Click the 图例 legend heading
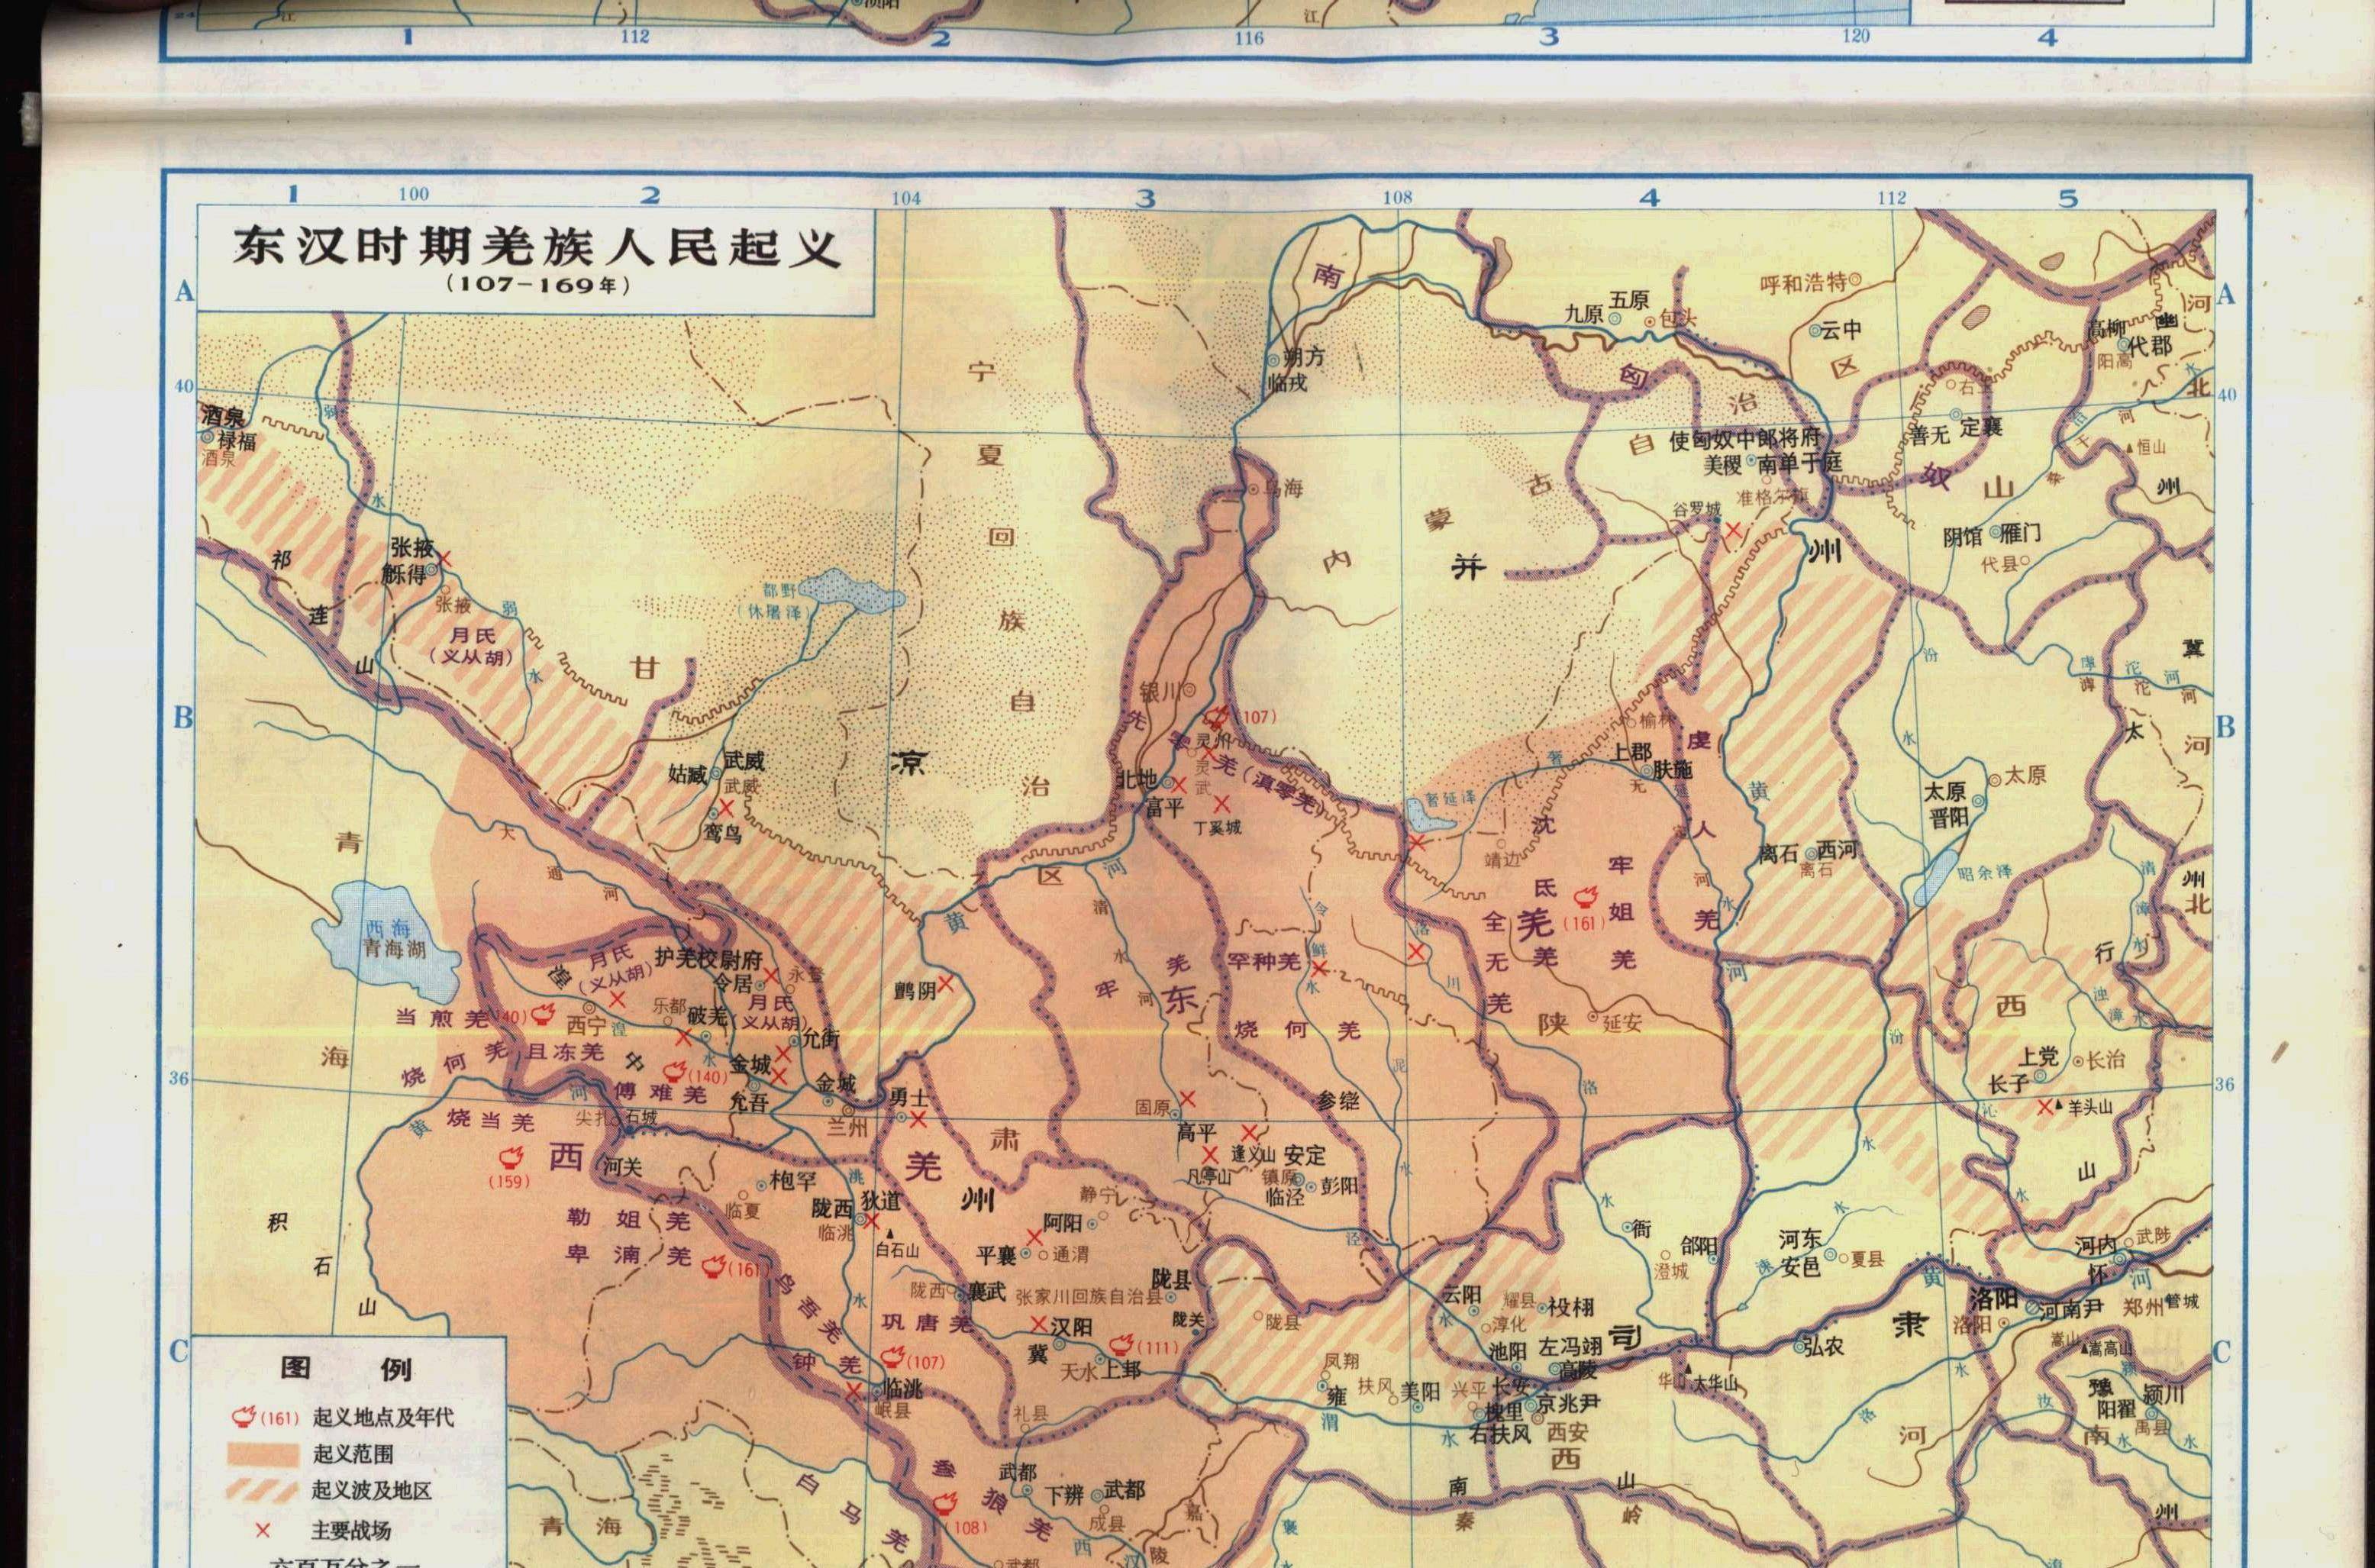 coord(346,1369)
